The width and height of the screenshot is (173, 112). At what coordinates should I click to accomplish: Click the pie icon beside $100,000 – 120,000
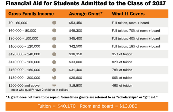click(54, 46)
